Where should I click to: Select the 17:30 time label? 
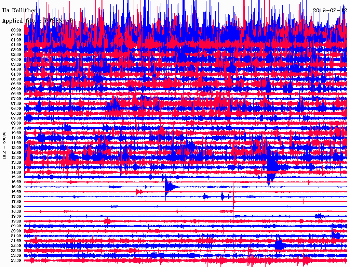[x=16, y=202]
